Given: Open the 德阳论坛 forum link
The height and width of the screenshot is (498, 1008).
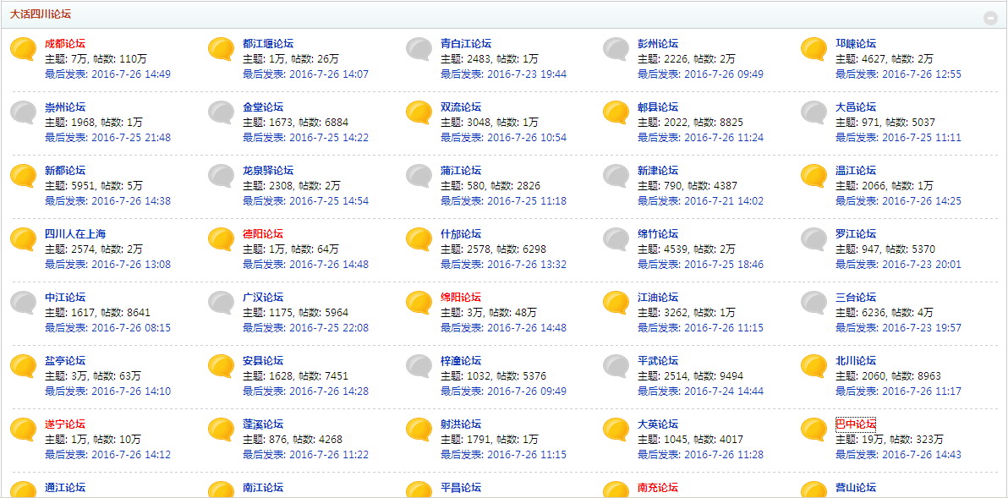Looking at the screenshot, I should tap(263, 234).
